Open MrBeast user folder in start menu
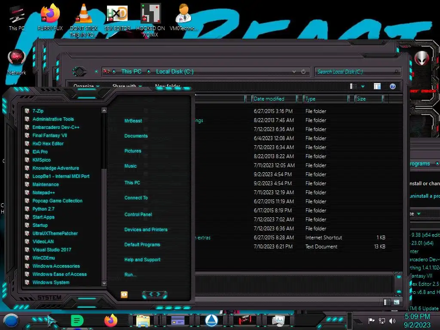This screenshot has height=330, width=440. [133, 121]
